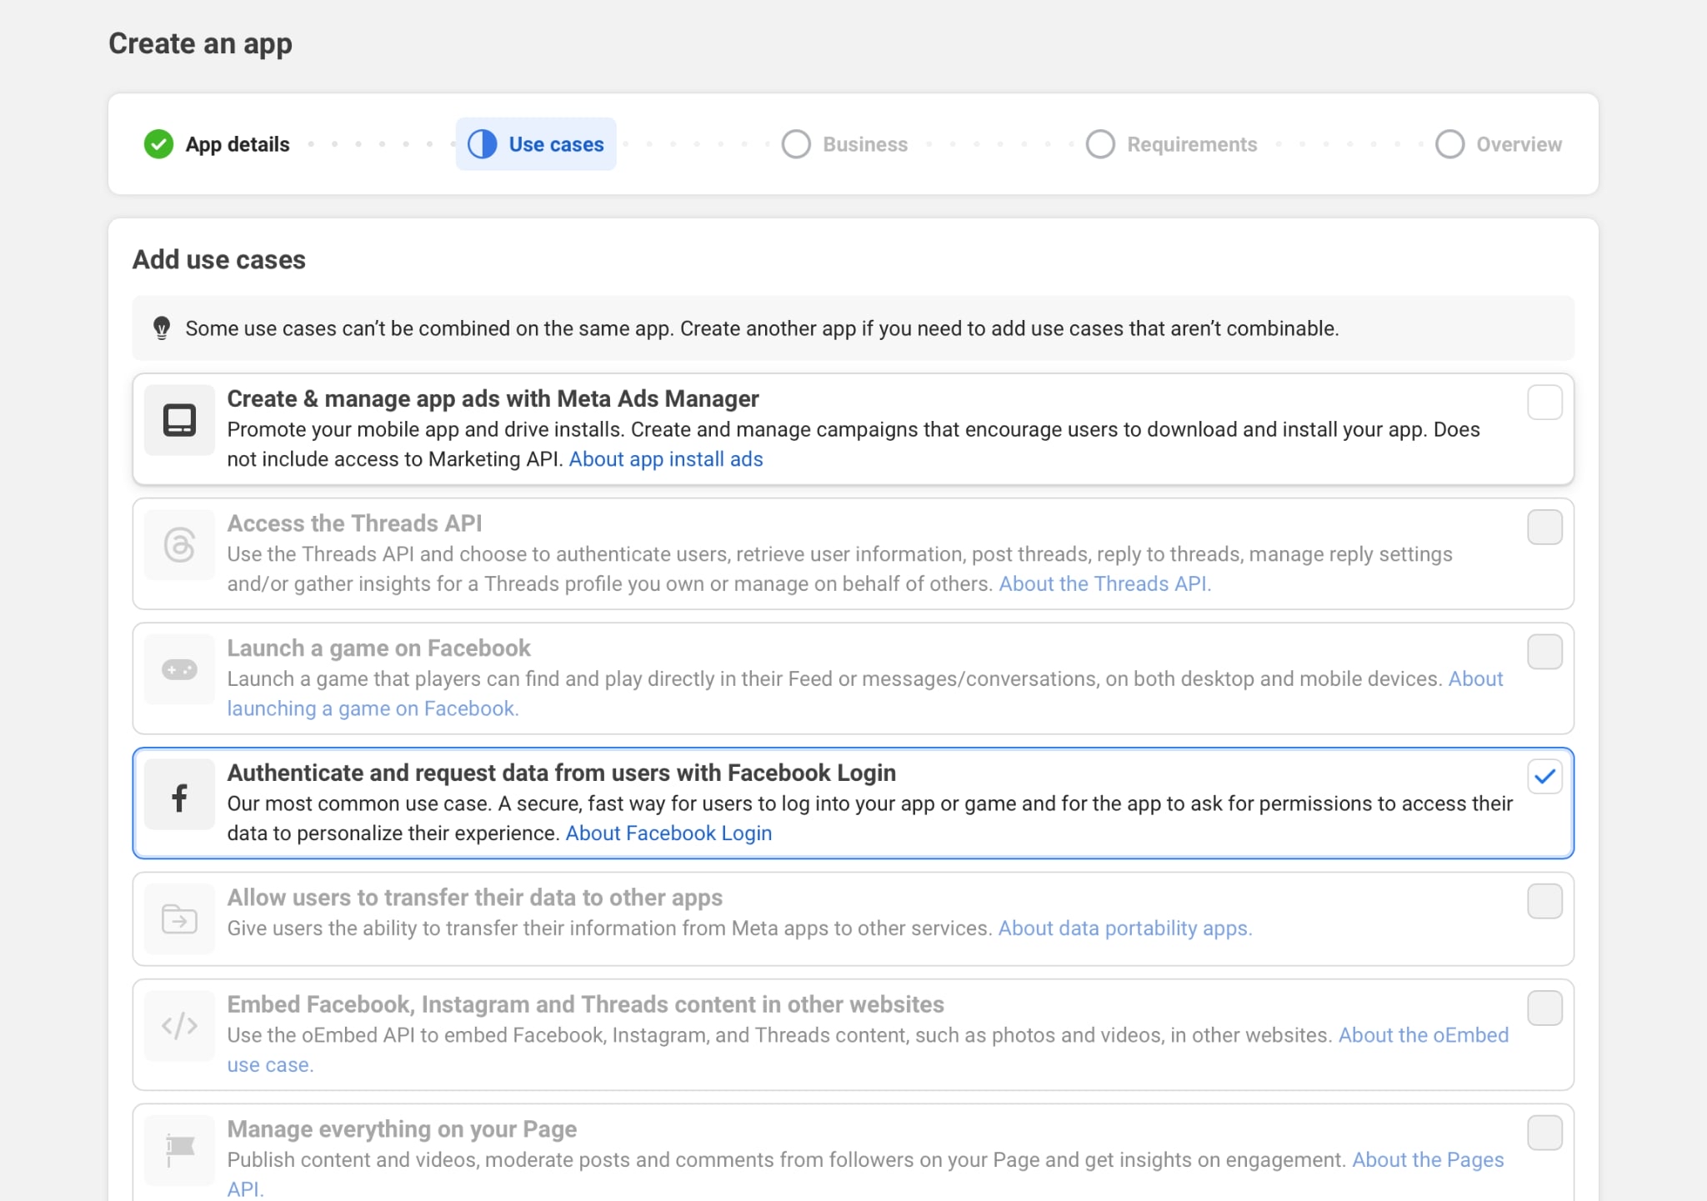Screen dimensions: 1707x1201
Task: Open the About the Pages API link
Action: [1428, 1159]
